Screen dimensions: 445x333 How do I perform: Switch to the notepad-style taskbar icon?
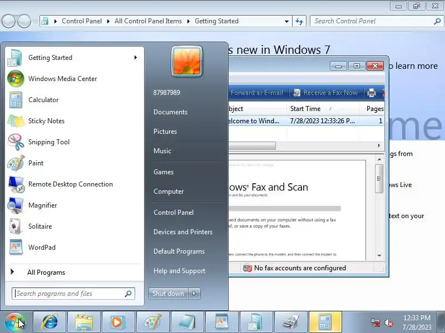pos(187,322)
